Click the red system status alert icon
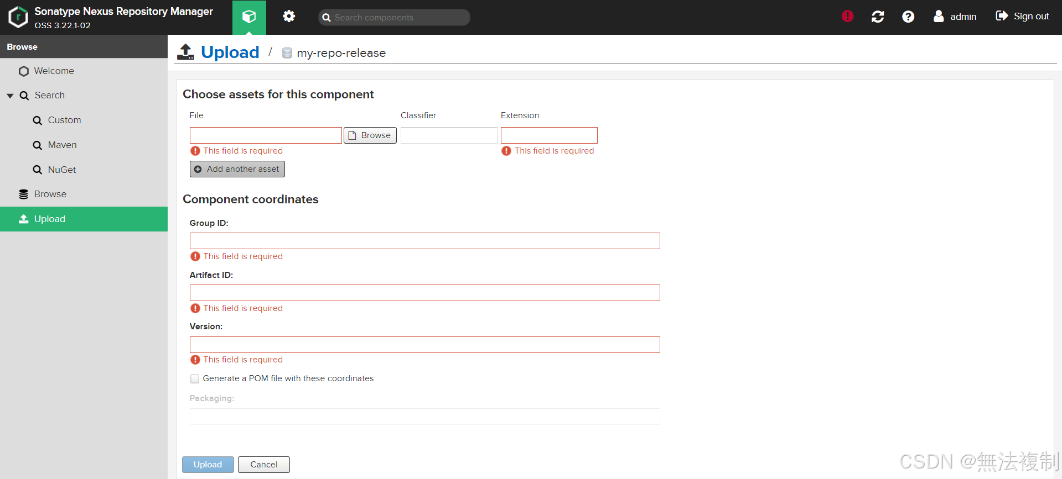The image size is (1062, 479). tap(847, 17)
